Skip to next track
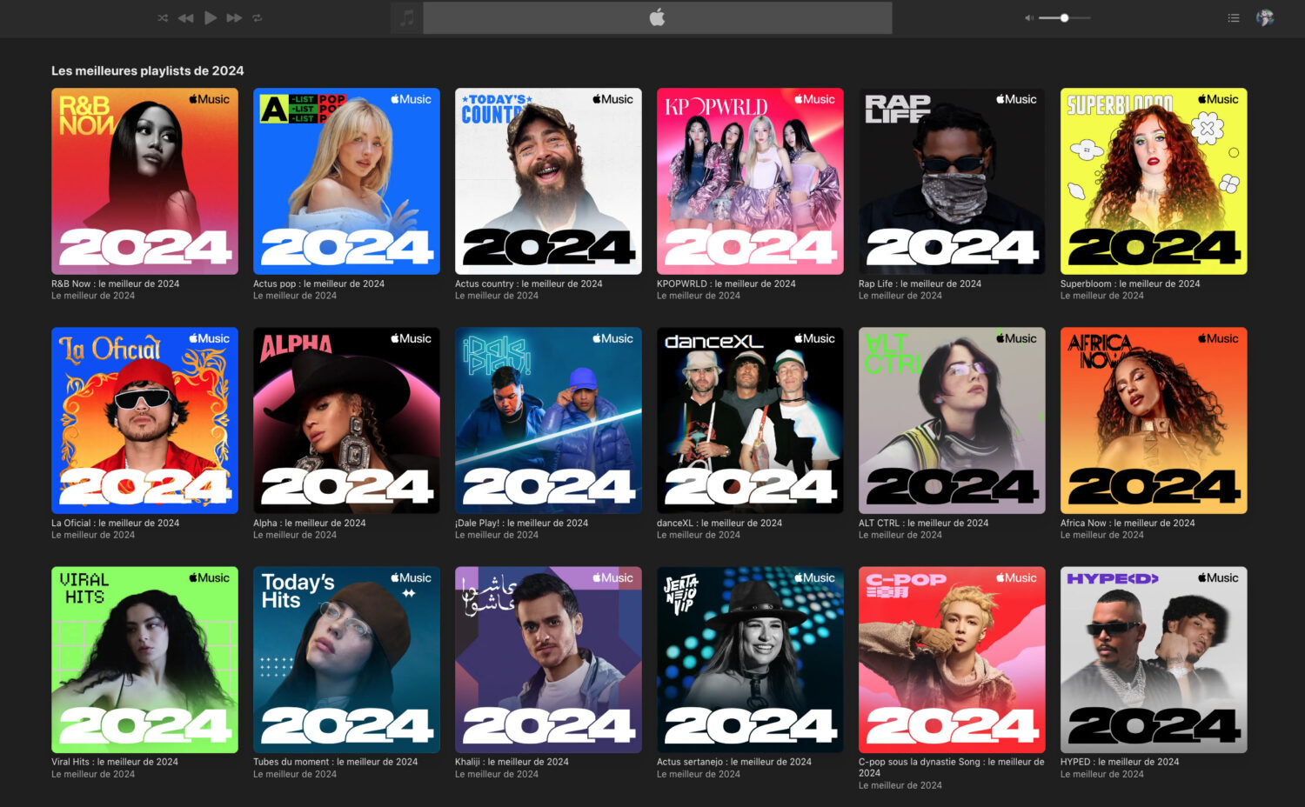 point(234,18)
